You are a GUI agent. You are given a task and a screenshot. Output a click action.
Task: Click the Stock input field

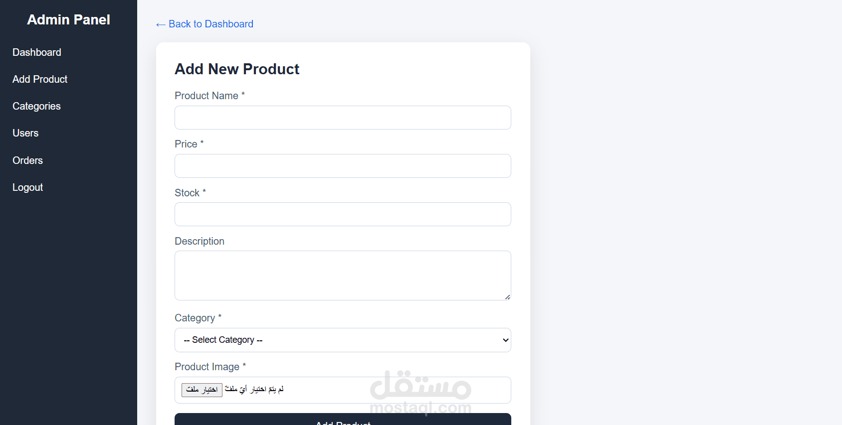[343, 214]
